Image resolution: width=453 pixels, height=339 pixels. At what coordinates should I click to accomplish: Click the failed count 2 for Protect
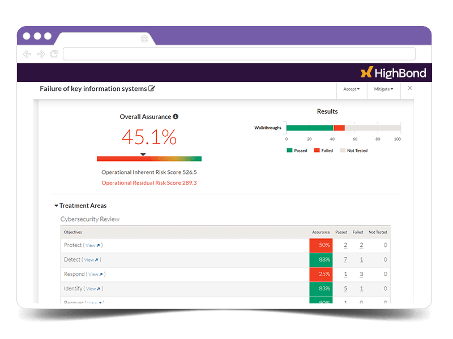pos(361,245)
